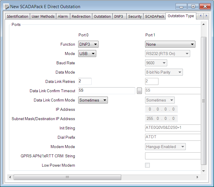The width and height of the screenshot is (214, 187).
Task: Click the horizontal scrollbar thumb
Action: coord(67,177)
